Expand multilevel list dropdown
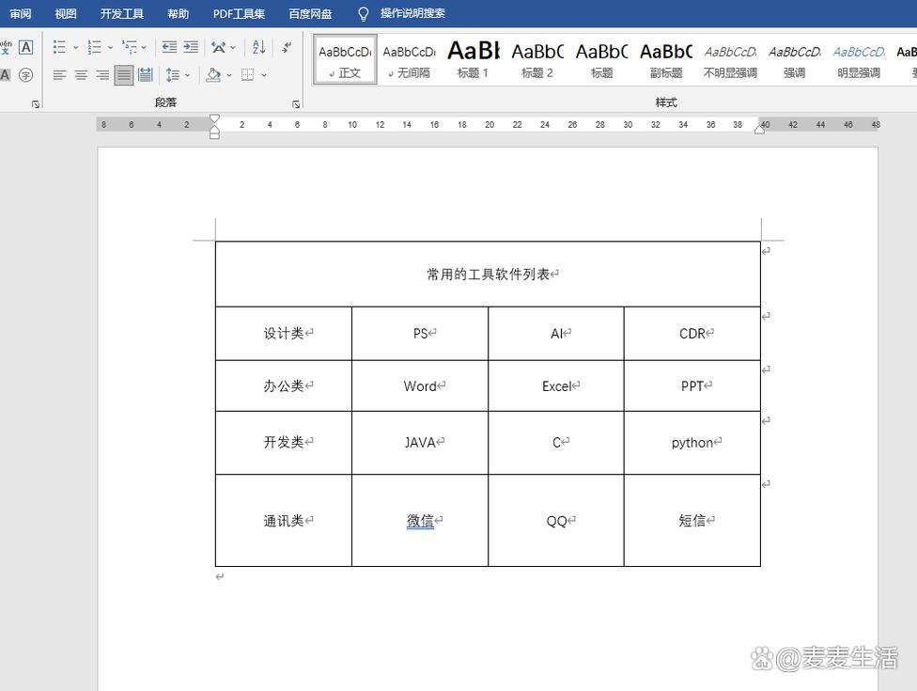This screenshot has height=691, width=917. click(144, 47)
